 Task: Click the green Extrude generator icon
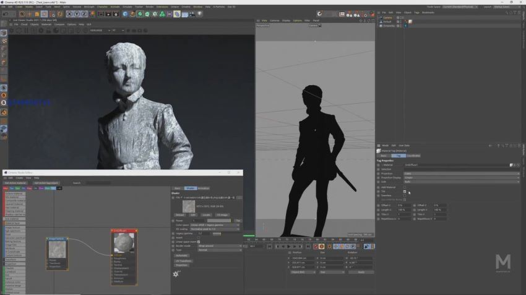(x=147, y=14)
